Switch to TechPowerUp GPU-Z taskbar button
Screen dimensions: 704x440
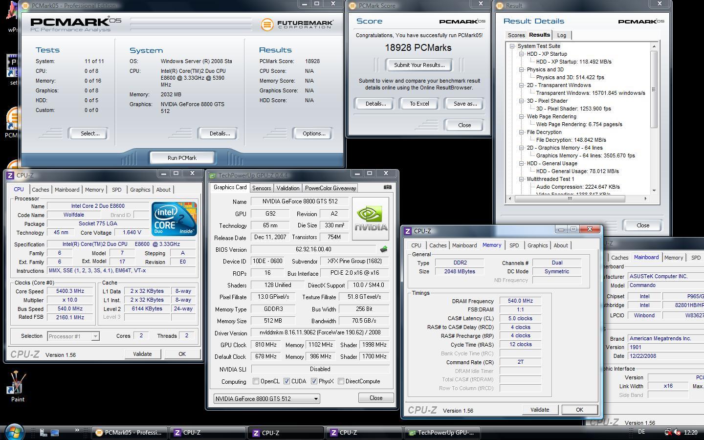[x=441, y=433]
